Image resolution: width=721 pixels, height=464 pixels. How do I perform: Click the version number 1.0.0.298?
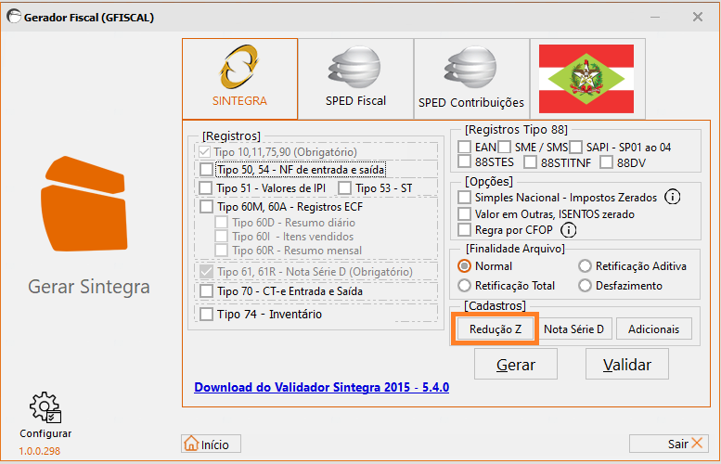tap(40, 451)
